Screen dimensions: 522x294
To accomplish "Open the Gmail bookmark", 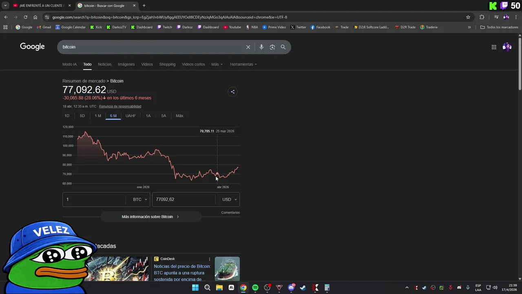I will click(44, 27).
